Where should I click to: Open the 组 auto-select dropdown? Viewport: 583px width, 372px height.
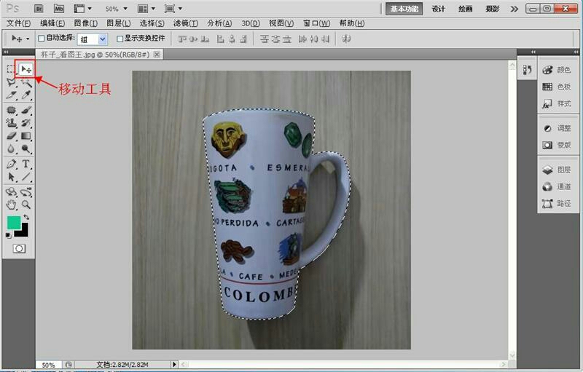tap(93, 39)
